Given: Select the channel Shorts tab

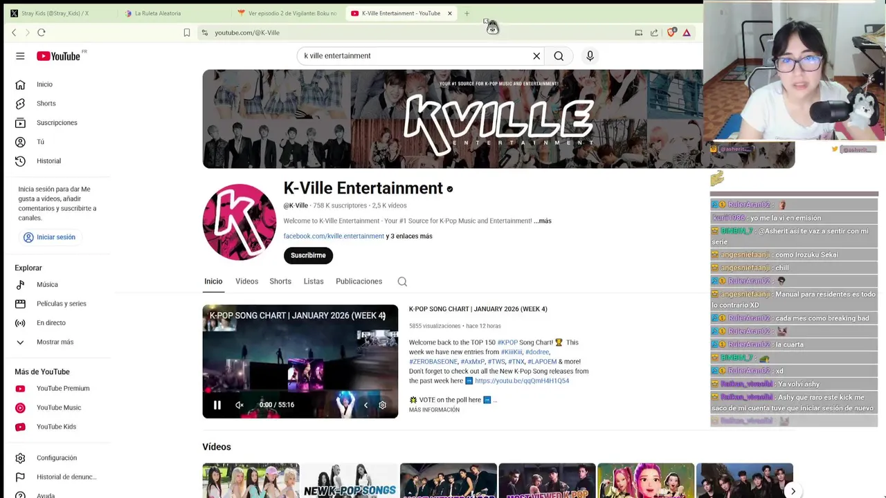Looking at the screenshot, I should click(x=280, y=282).
